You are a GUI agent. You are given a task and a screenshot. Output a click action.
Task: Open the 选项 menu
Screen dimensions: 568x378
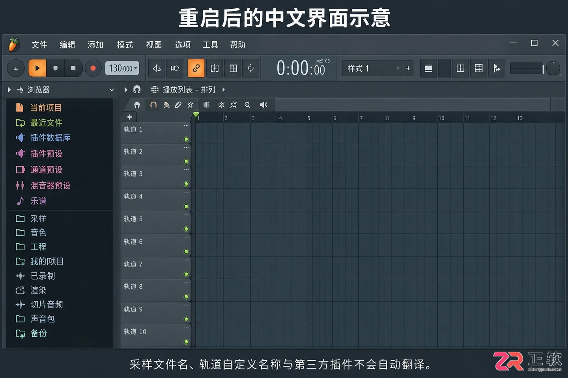(x=183, y=44)
